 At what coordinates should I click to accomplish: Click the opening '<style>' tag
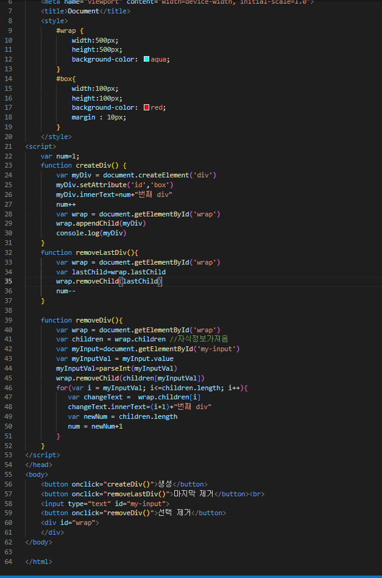click(54, 21)
